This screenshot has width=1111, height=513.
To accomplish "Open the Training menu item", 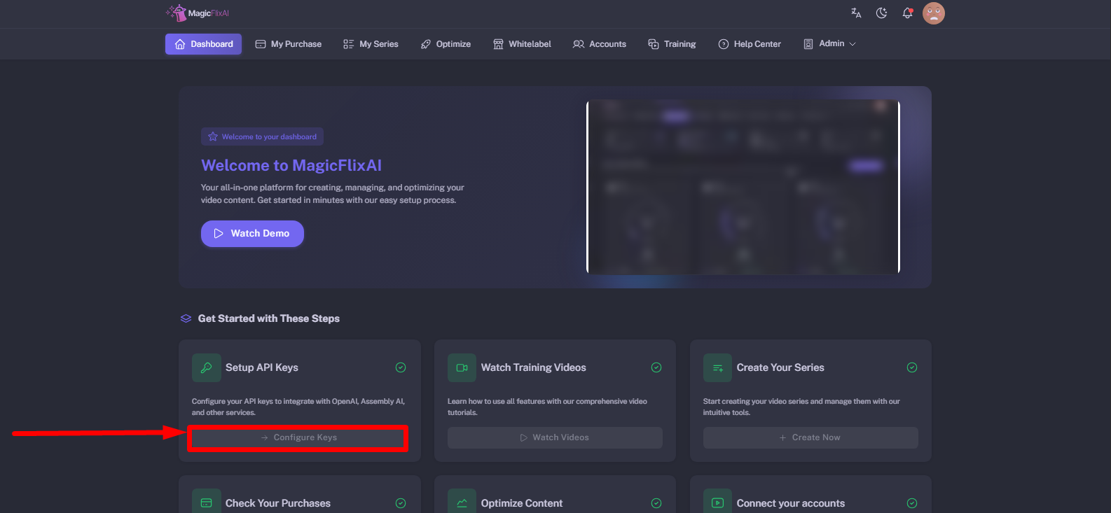I will pos(672,44).
